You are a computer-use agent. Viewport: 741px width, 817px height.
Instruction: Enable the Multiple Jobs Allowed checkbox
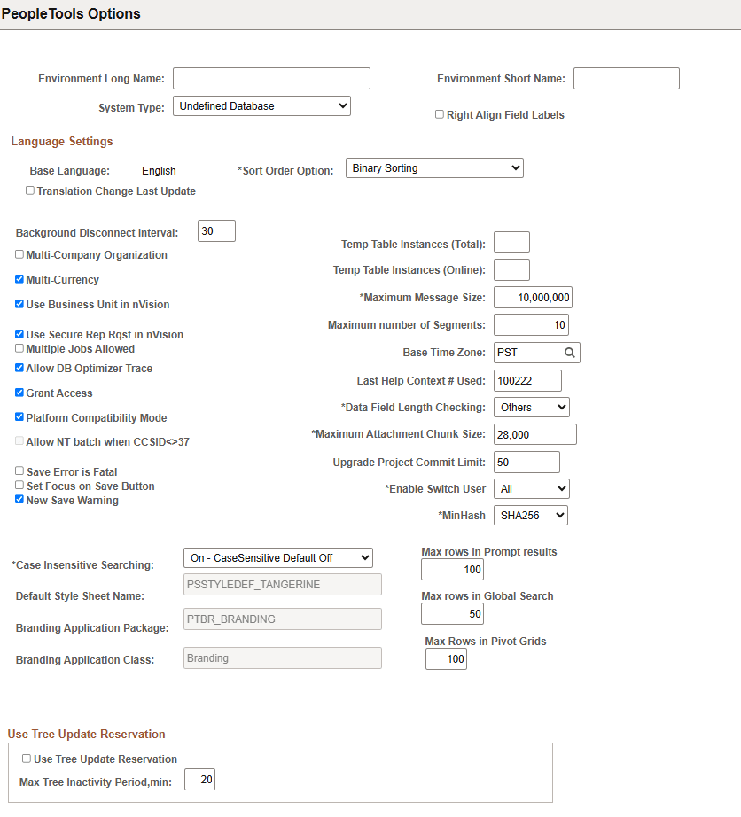tap(19, 347)
